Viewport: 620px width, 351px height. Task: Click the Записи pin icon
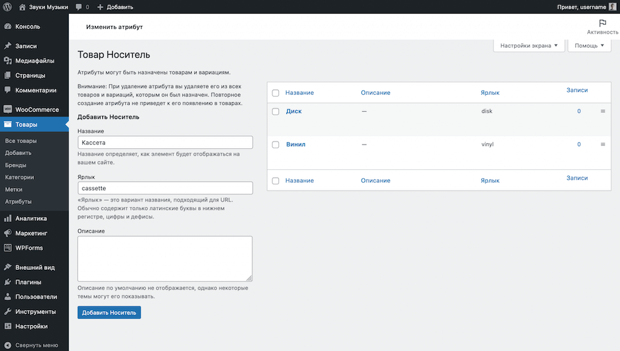click(7, 46)
